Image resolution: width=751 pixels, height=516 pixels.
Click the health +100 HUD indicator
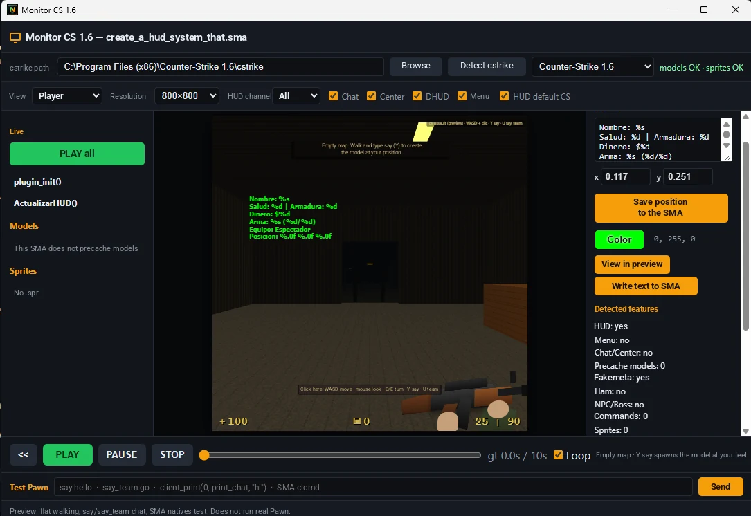(x=233, y=421)
